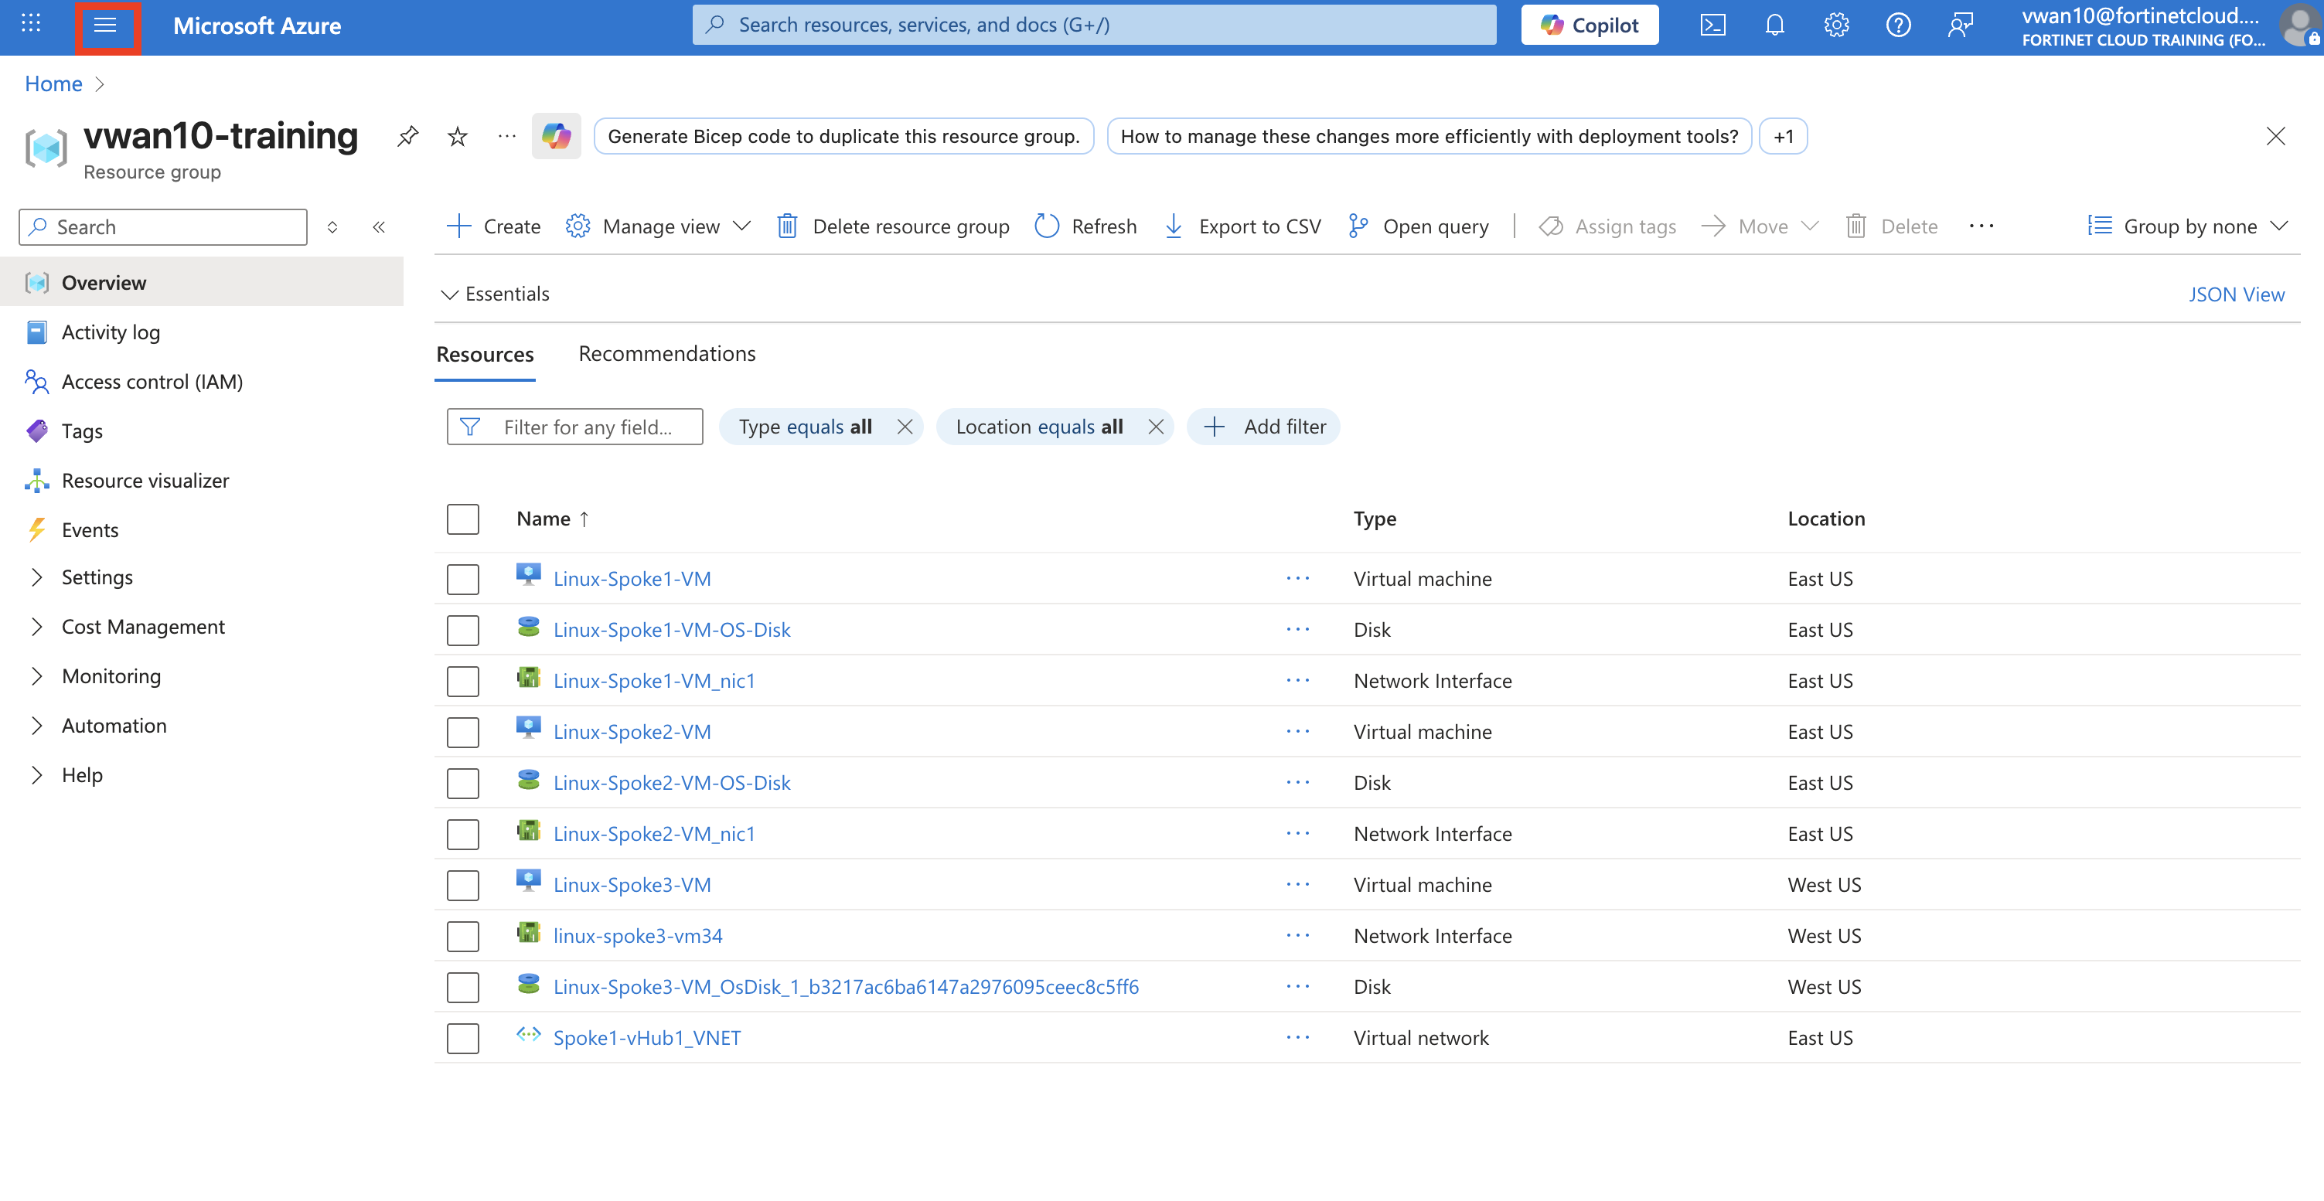The height and width of the screenshot is (1201, 2324).
Task: Switch to the Recommendations tab
Action: [666, 353]
